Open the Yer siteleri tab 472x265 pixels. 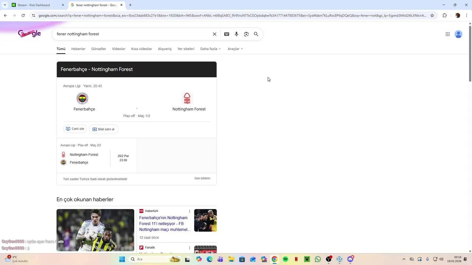(186, 49)
